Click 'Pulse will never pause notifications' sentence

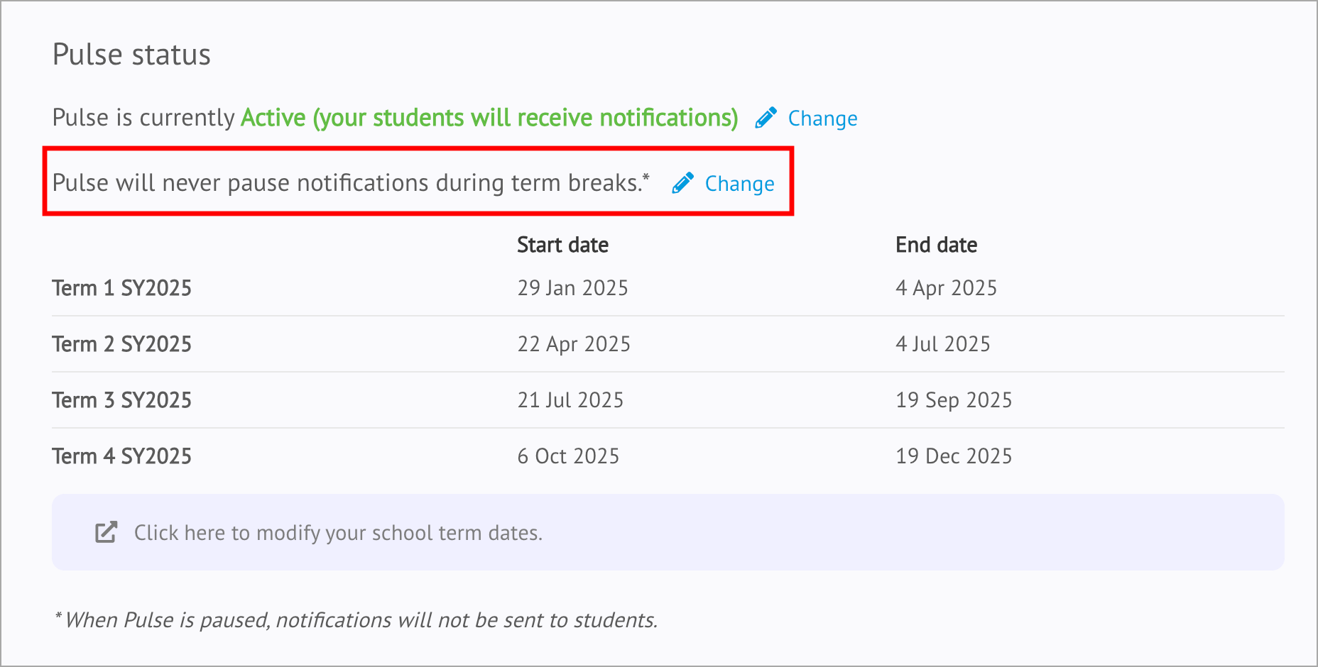[351, 183]
